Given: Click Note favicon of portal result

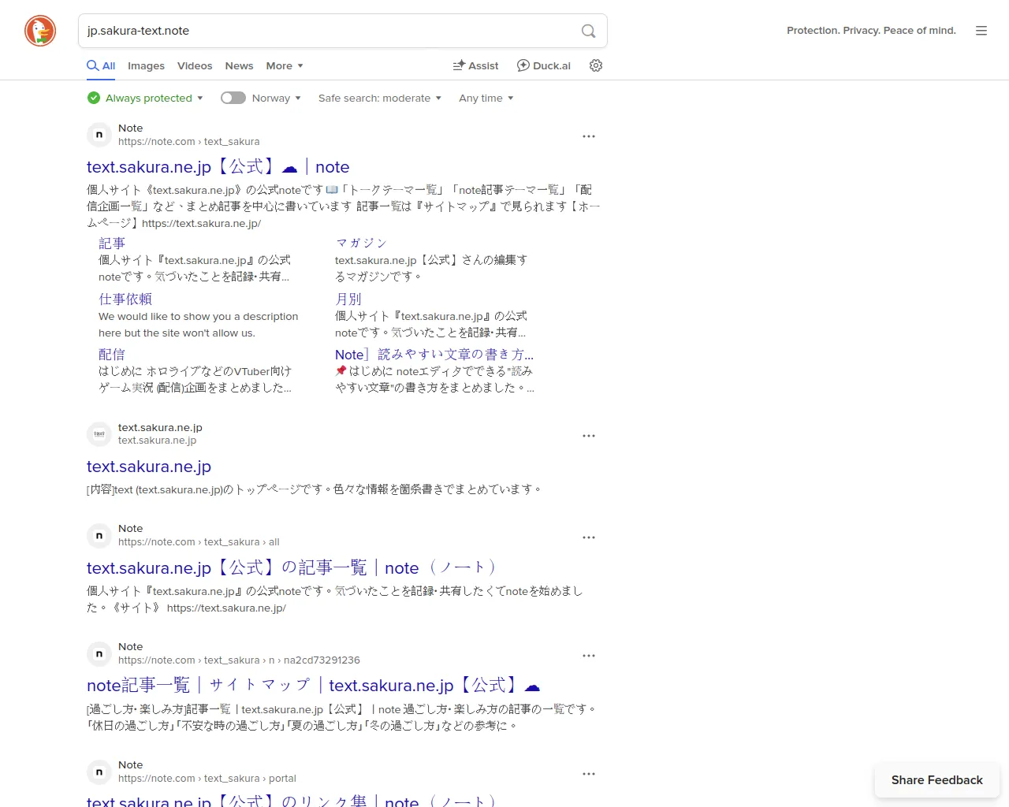Looking at the screenshot, I should [99, 772].
